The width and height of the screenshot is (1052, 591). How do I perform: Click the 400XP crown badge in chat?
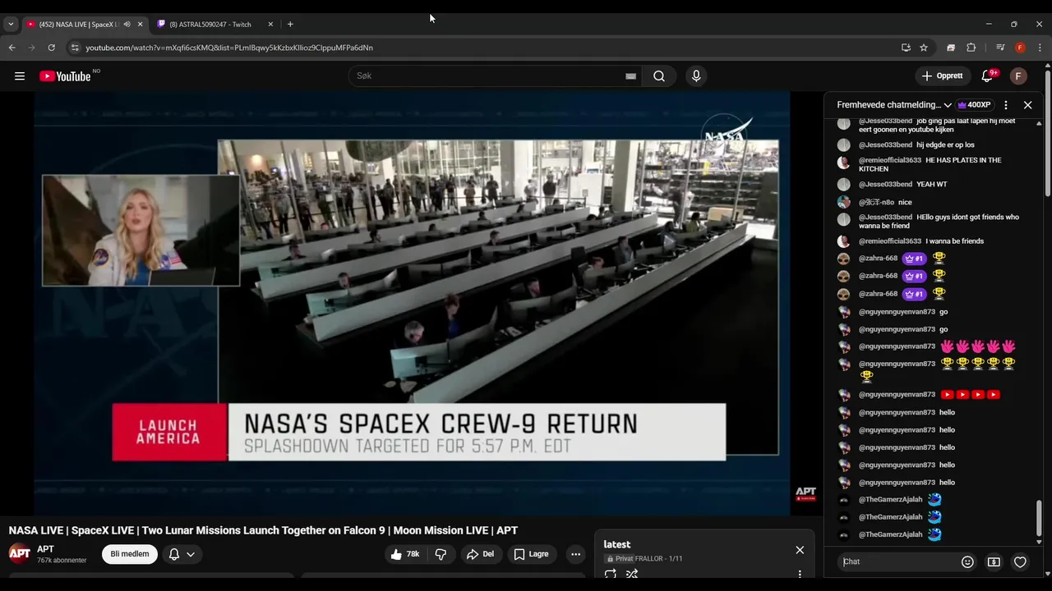click(974, 105)
